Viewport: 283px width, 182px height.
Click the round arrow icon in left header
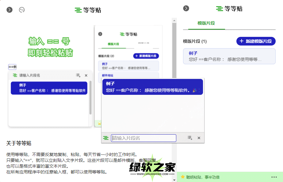pos(10,10)
